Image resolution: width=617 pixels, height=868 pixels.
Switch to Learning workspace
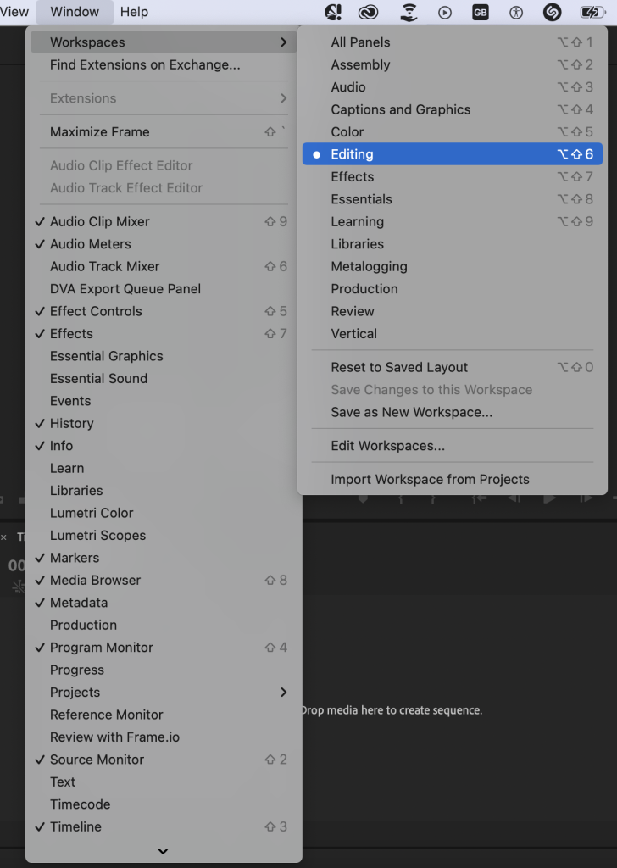[x=452, y=221]
